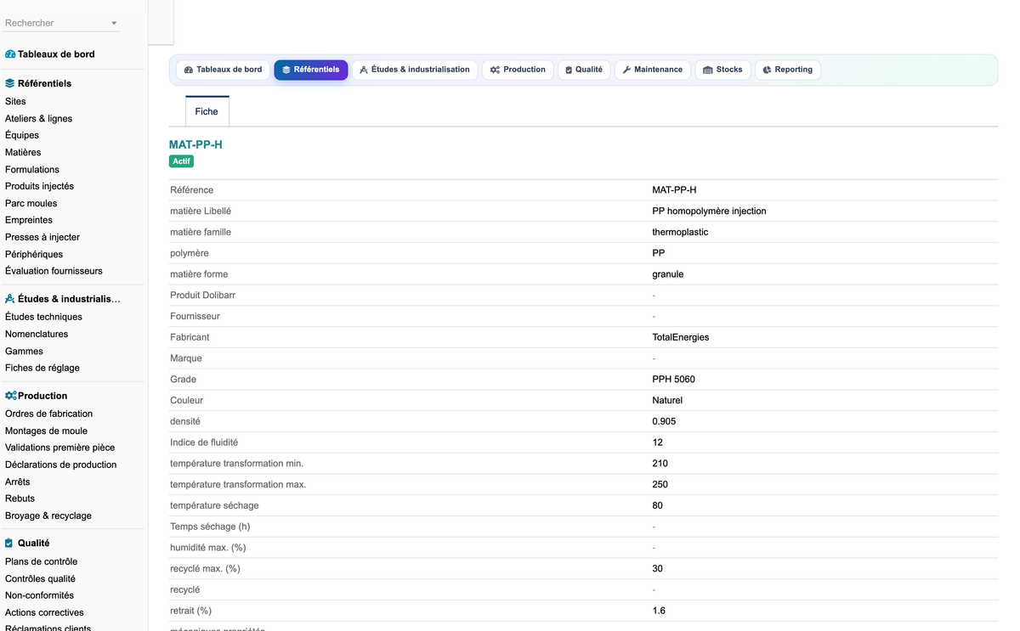Open Plans de contrôle
1020x631 pixels.
tap(41, 561)
